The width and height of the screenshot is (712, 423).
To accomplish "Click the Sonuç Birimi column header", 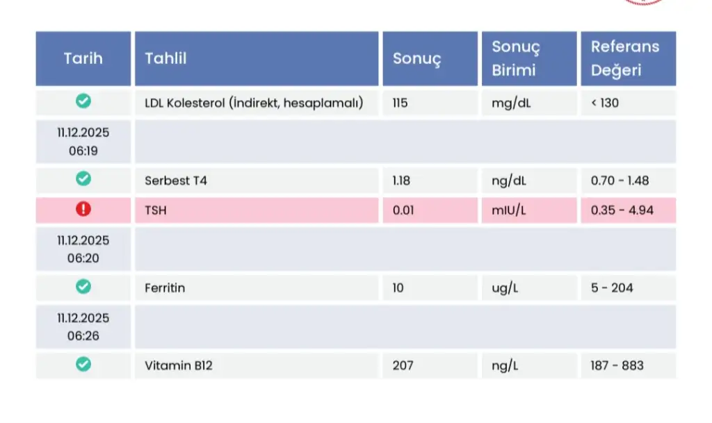I will (515, 58).
